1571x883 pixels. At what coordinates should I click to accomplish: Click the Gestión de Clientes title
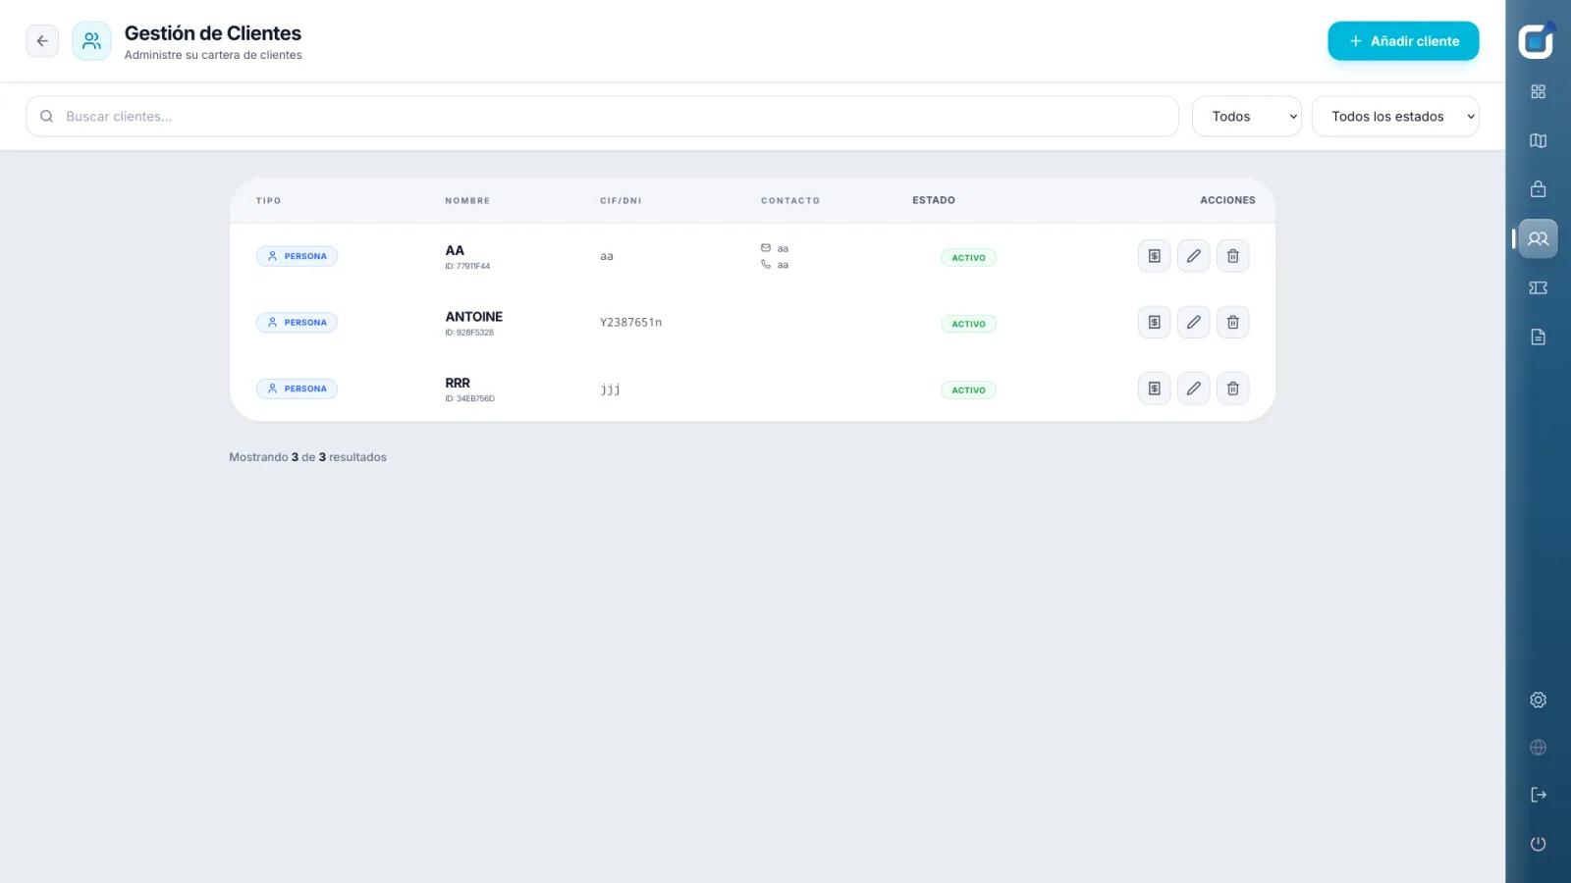pos(213,33)
